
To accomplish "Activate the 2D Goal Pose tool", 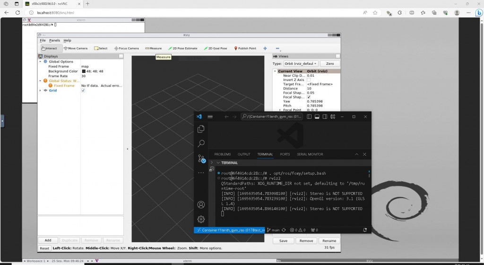I will click(216, 48).
